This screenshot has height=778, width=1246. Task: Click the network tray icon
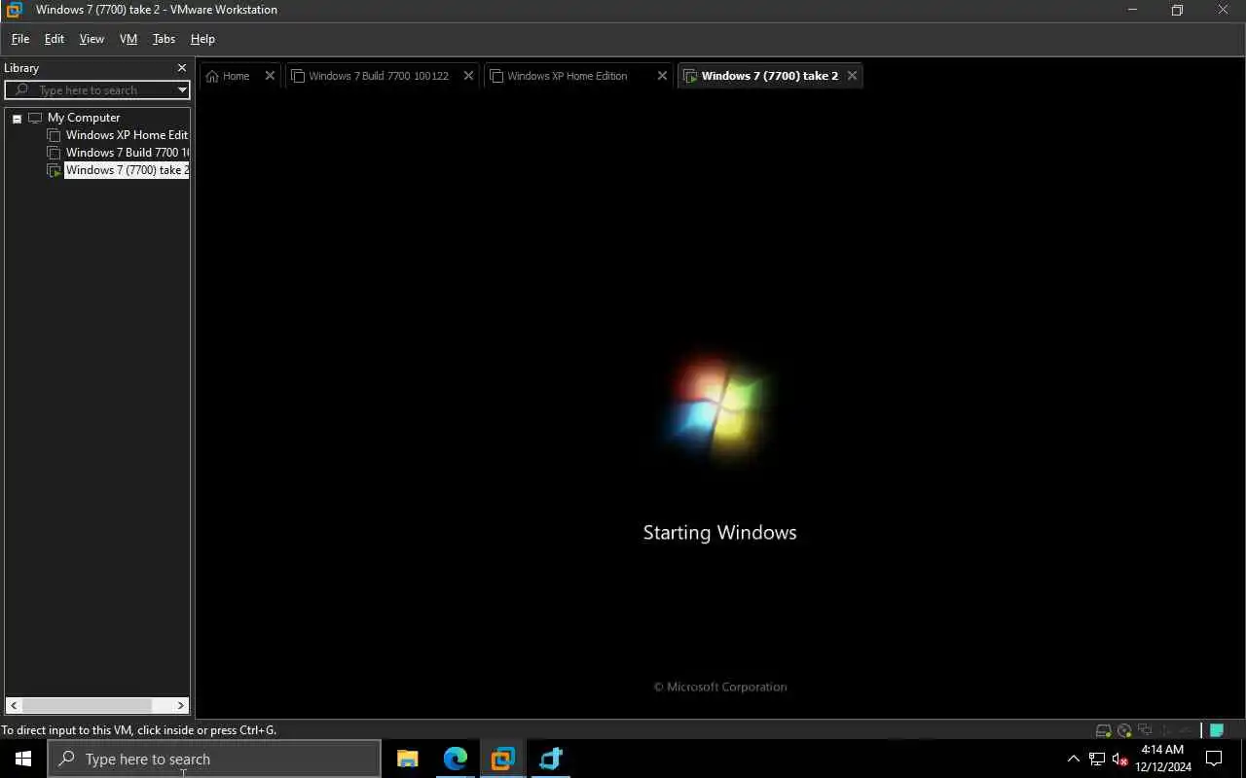pos(1097,759)
